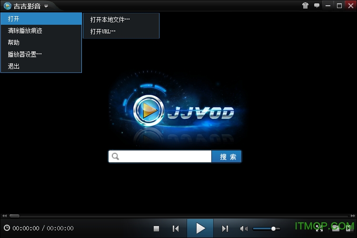The image size is (357, 238).
Task: Select 打开 in the main menu
Action: pos(41,19)
